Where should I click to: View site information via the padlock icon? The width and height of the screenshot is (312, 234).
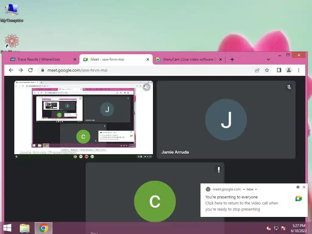[x=42, y=70]
